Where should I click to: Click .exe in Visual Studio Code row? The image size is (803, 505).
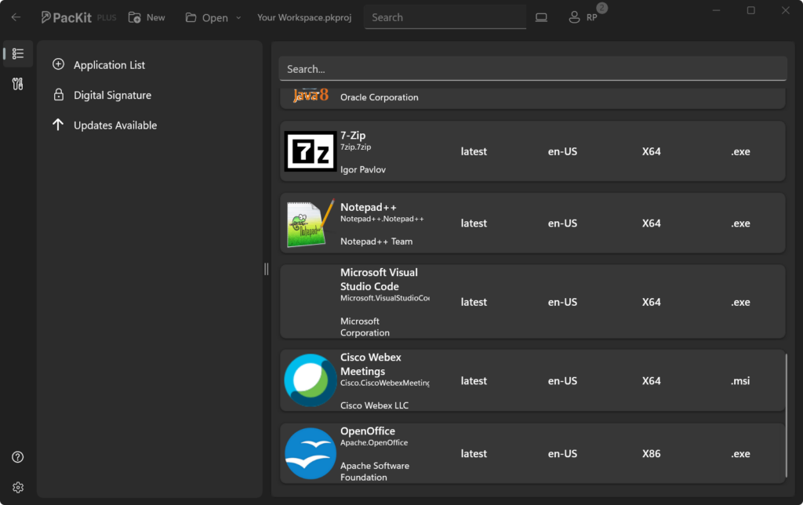pos(740,302)
